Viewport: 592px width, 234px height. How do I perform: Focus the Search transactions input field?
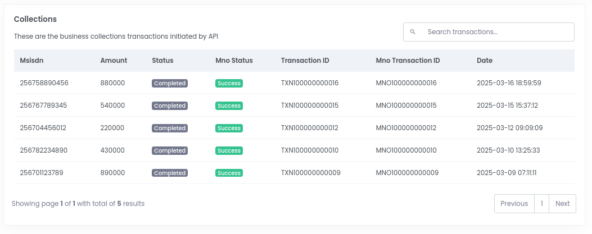click(489, 32)
